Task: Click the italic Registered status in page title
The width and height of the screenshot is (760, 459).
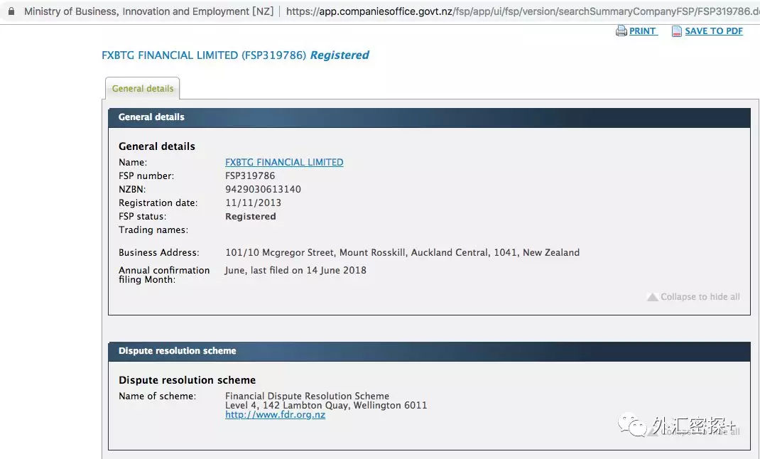Action: point(340,55)
